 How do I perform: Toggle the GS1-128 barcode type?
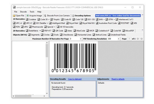[90, 19]
